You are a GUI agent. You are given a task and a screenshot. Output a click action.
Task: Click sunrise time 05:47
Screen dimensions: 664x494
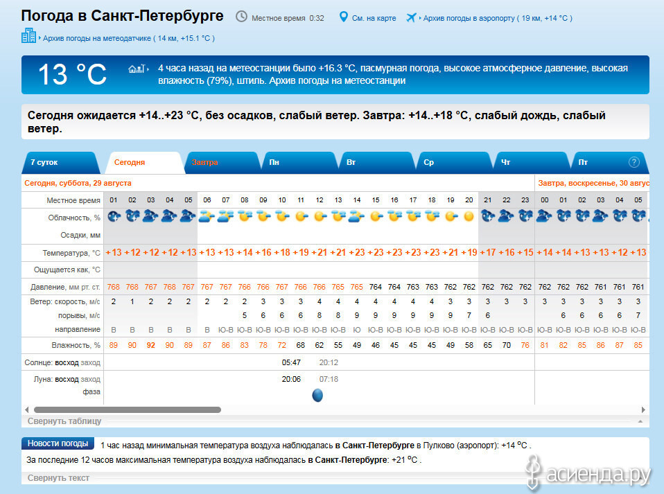tap(291, 362)
